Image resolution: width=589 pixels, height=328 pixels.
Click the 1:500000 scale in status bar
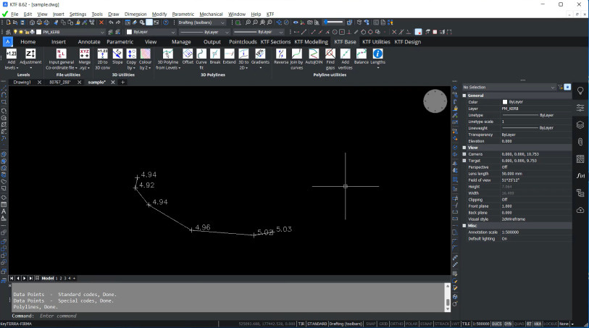[481, 324]
